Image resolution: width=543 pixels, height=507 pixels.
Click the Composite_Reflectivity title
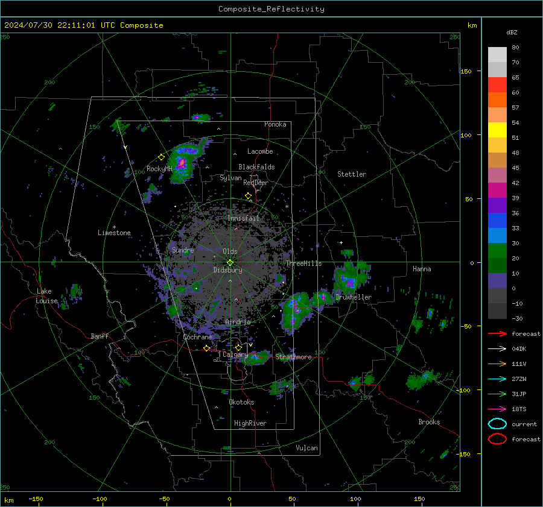[x=271, y=9]
